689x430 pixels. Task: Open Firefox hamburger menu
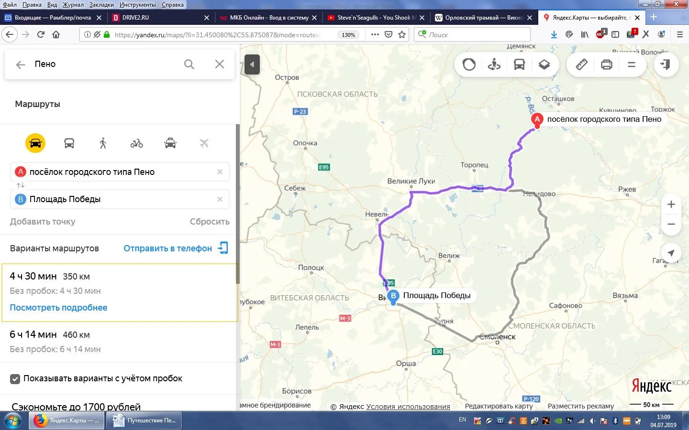(679, 34)
